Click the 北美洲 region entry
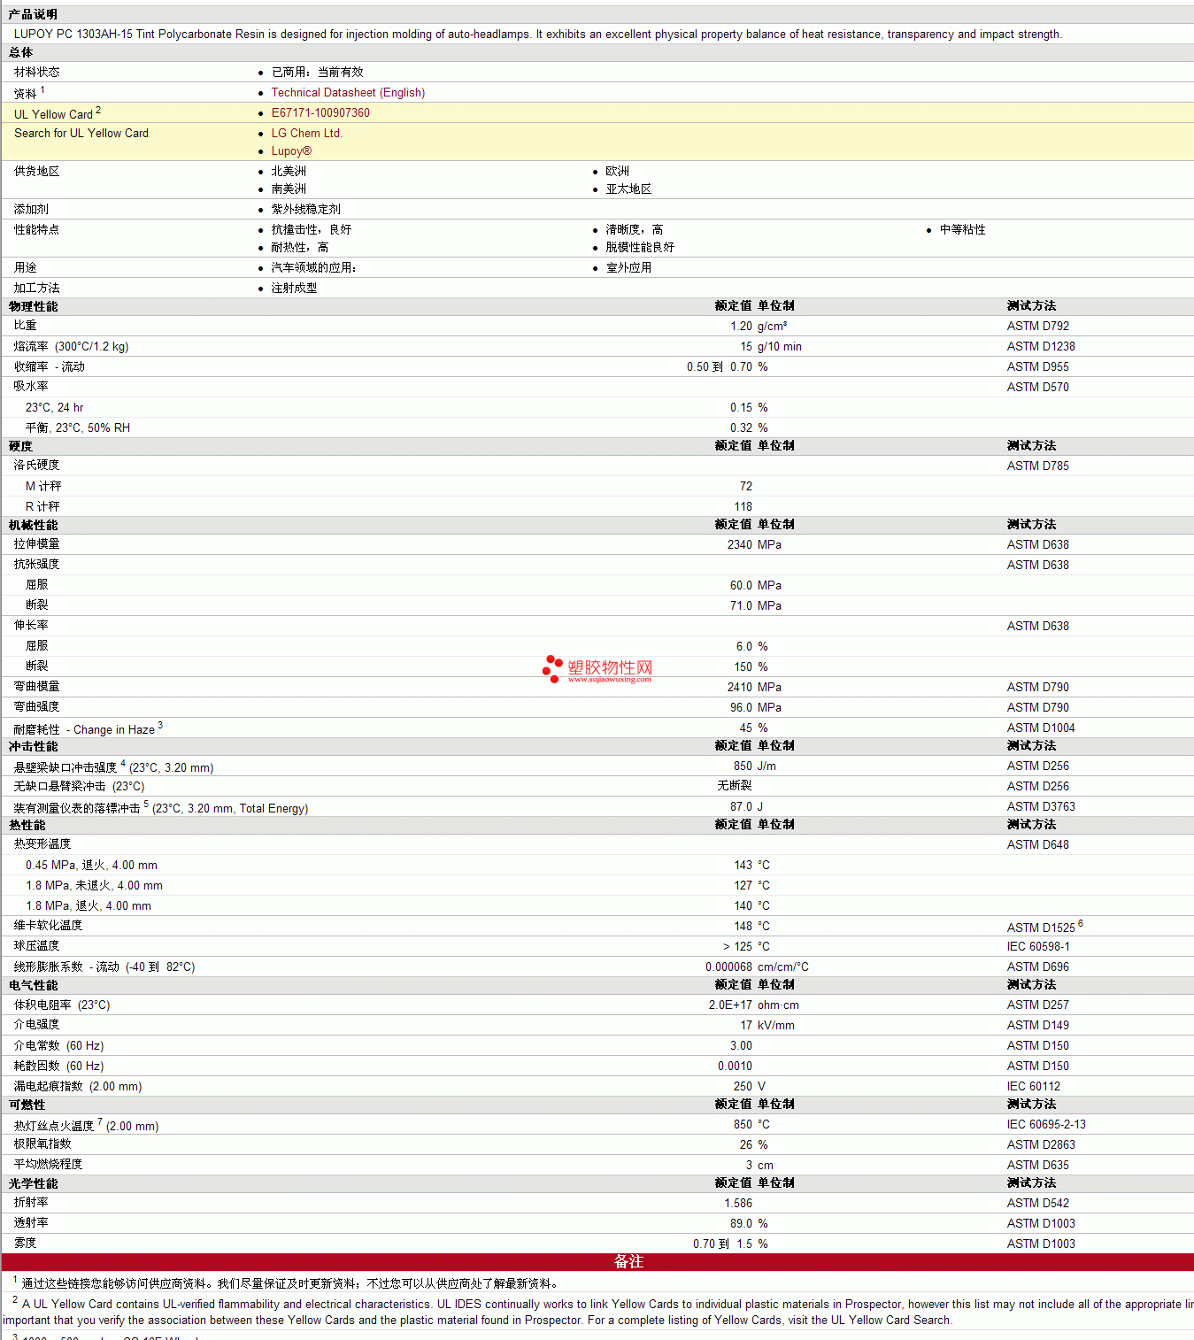Viewport: 1194px width, 1340px height. pos(289,171)
